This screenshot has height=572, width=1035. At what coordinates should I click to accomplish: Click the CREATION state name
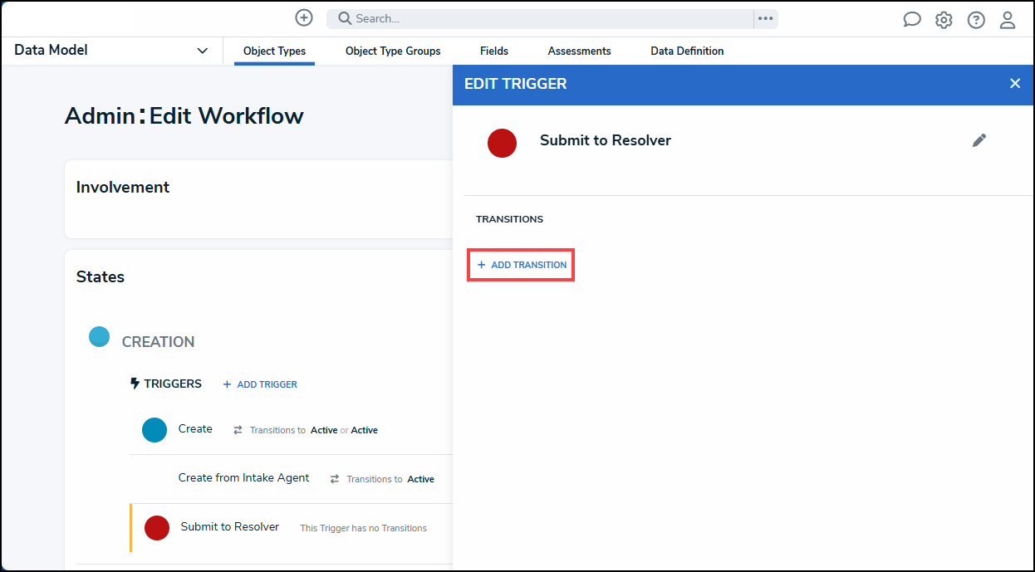[158, 342]
